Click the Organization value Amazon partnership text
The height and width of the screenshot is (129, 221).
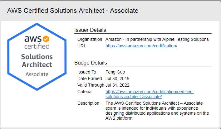click(x=157, y=39)
